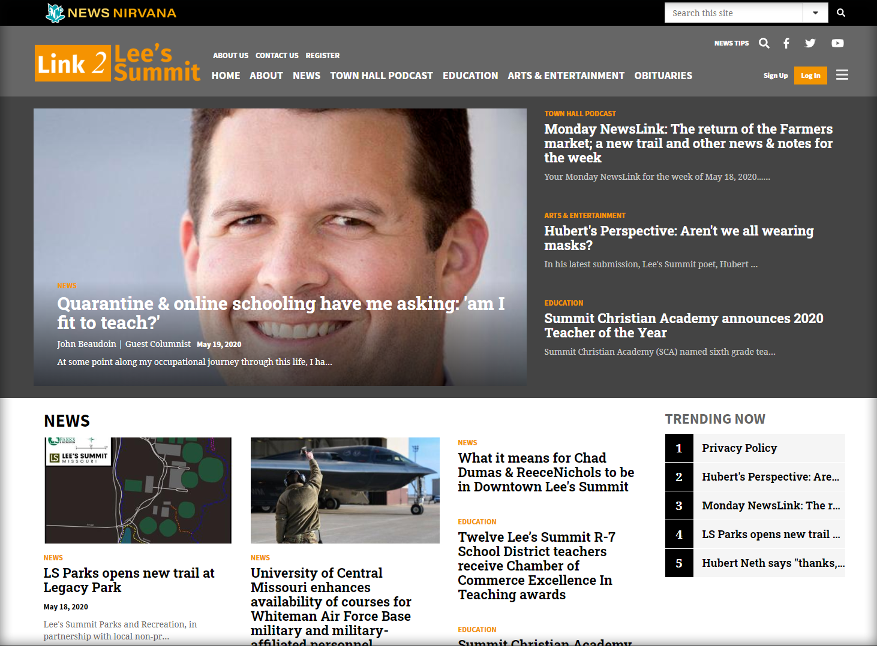Viewport: 877px width, 646px height.
Task: Open Hubert's Perspective masks headline
Action: pos(679,238)
